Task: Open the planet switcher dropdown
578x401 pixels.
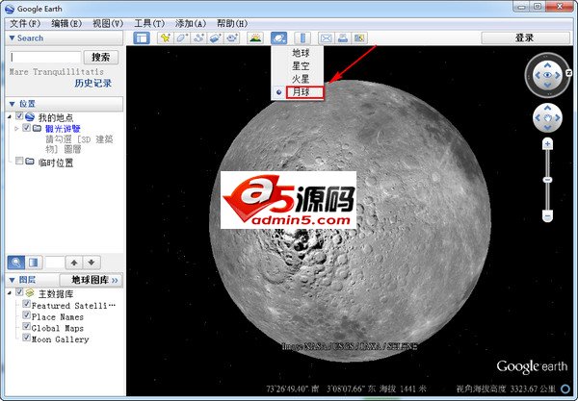Action: click(278, 38)
